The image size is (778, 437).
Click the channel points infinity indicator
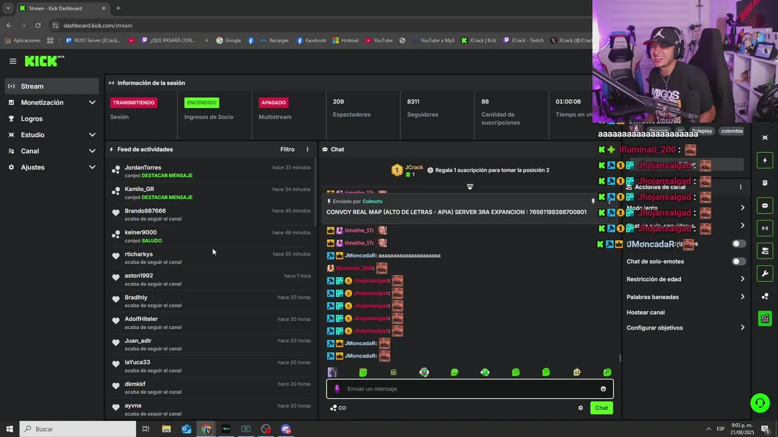[338, 408]
